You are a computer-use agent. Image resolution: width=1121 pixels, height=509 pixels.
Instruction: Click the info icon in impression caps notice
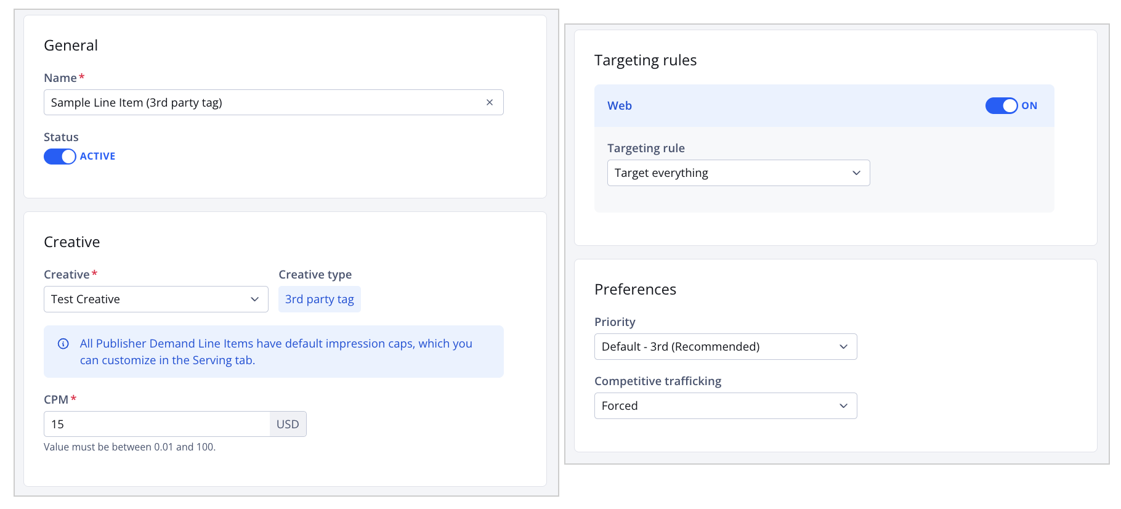pyautogui.click(x=63, y=344)
